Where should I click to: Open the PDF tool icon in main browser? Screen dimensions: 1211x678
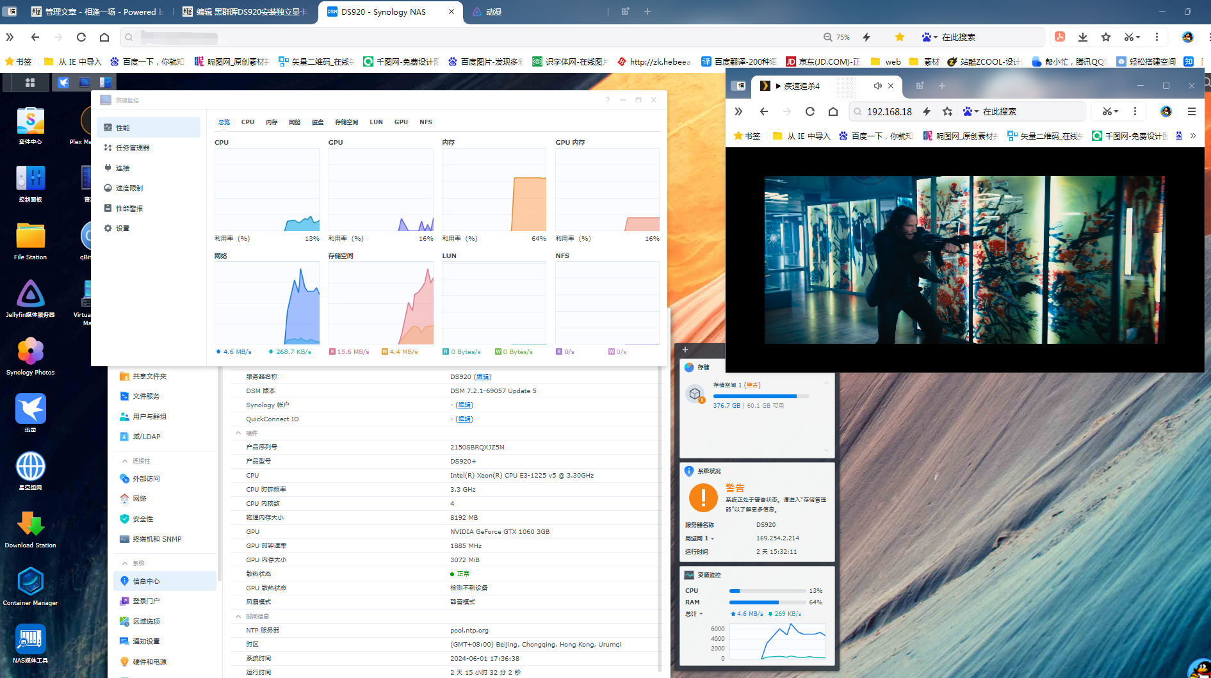click(x=1060, y=37)
